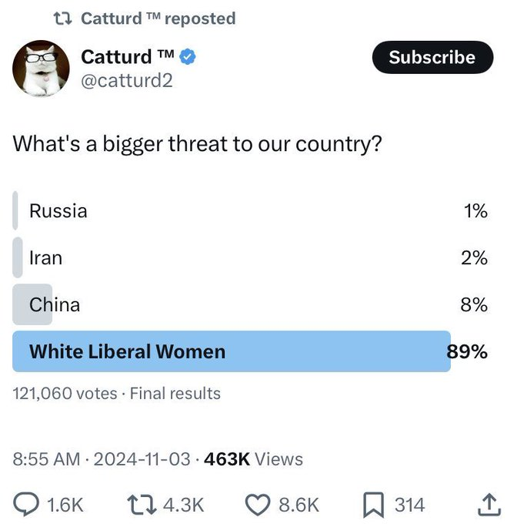Click the Catturd ™ display name
The image size is (517, 524).
pos(128,57)
